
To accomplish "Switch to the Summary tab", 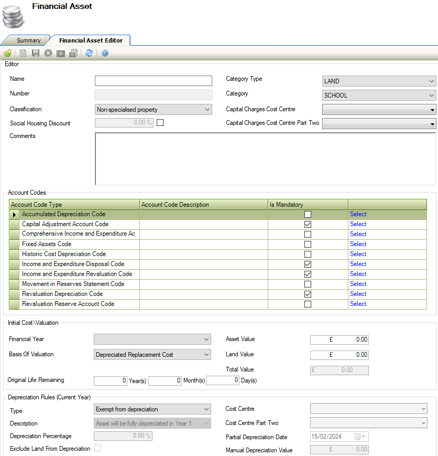I will [x=28, y=40].
